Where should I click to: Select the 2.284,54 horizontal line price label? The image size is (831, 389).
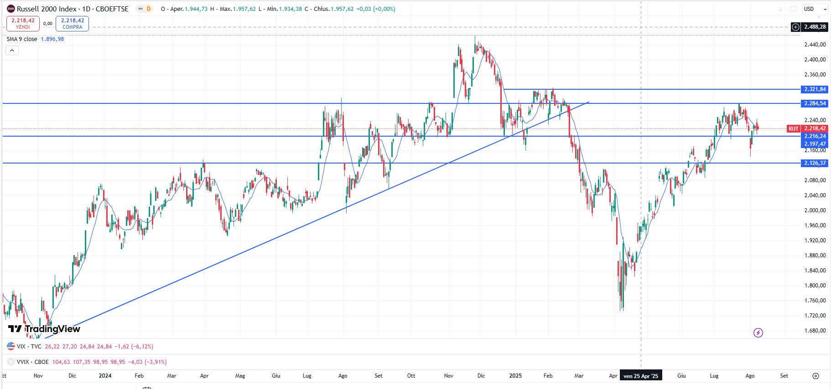815,103
